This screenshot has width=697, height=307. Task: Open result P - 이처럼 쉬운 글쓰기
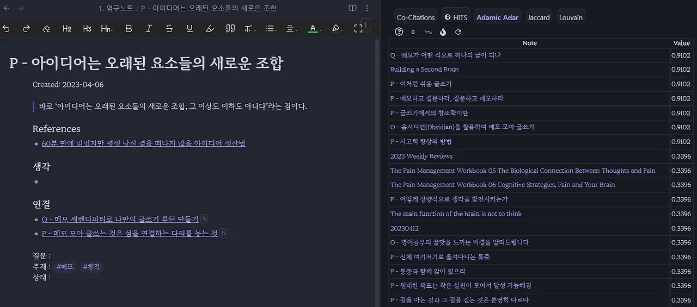pos(420,84)
